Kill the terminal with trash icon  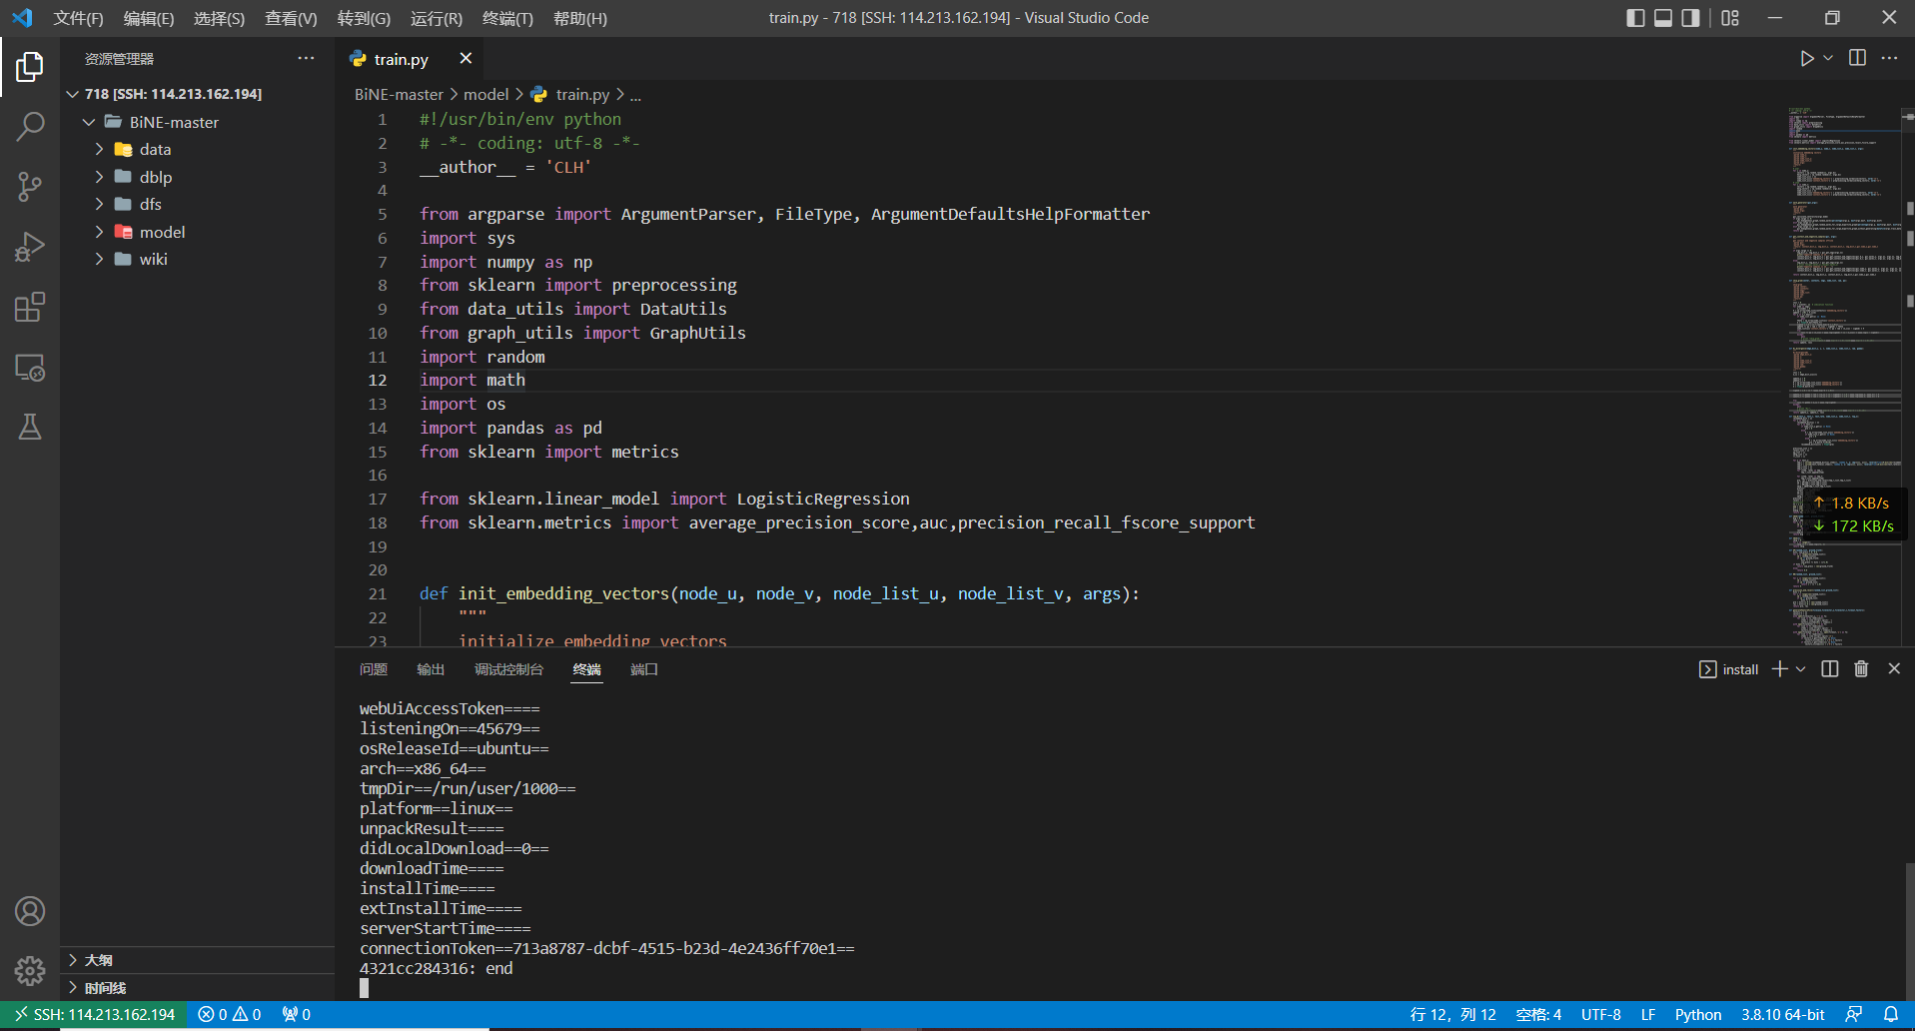(1861, 669)
